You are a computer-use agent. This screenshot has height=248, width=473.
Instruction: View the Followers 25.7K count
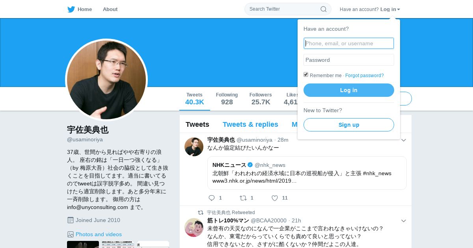coord(261,99)
